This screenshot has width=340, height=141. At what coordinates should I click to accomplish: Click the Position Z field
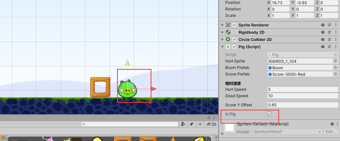tap(329, 3)
